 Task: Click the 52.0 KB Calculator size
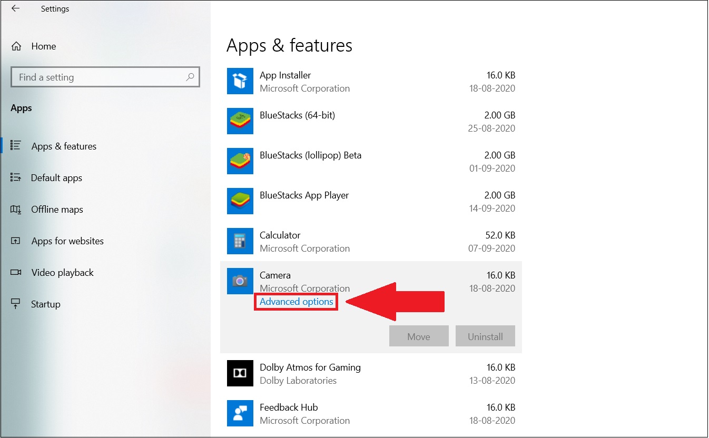(x=501, y=235)
